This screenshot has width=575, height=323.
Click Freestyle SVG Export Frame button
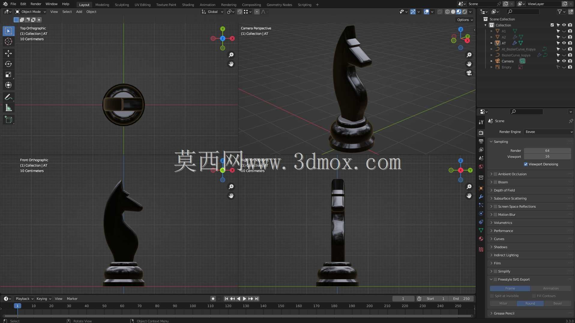pyautogui.click(x=510, y=288)
